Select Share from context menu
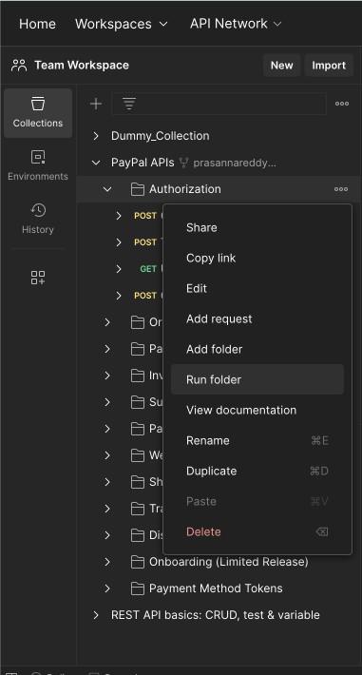The height and width of the screenshot is (675, 362). point(257,228)
